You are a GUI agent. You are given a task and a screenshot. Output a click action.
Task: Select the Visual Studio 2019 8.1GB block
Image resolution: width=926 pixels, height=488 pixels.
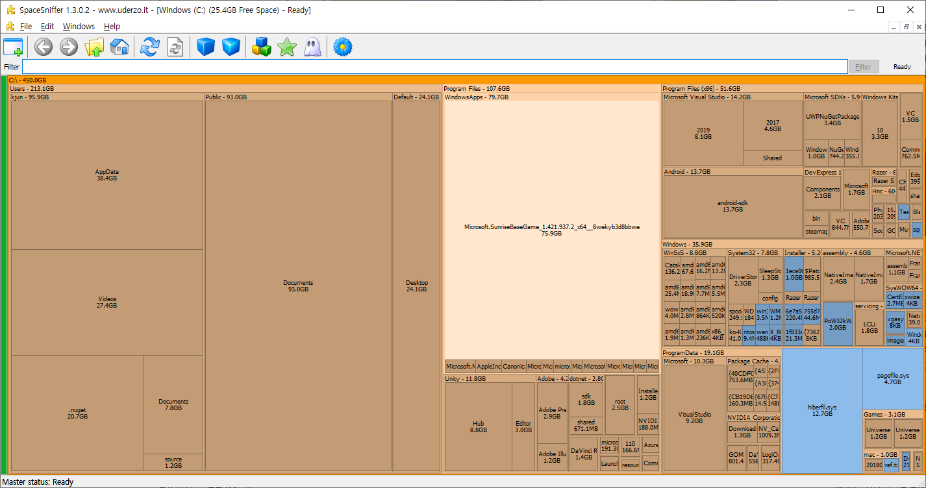click(703, 133)
